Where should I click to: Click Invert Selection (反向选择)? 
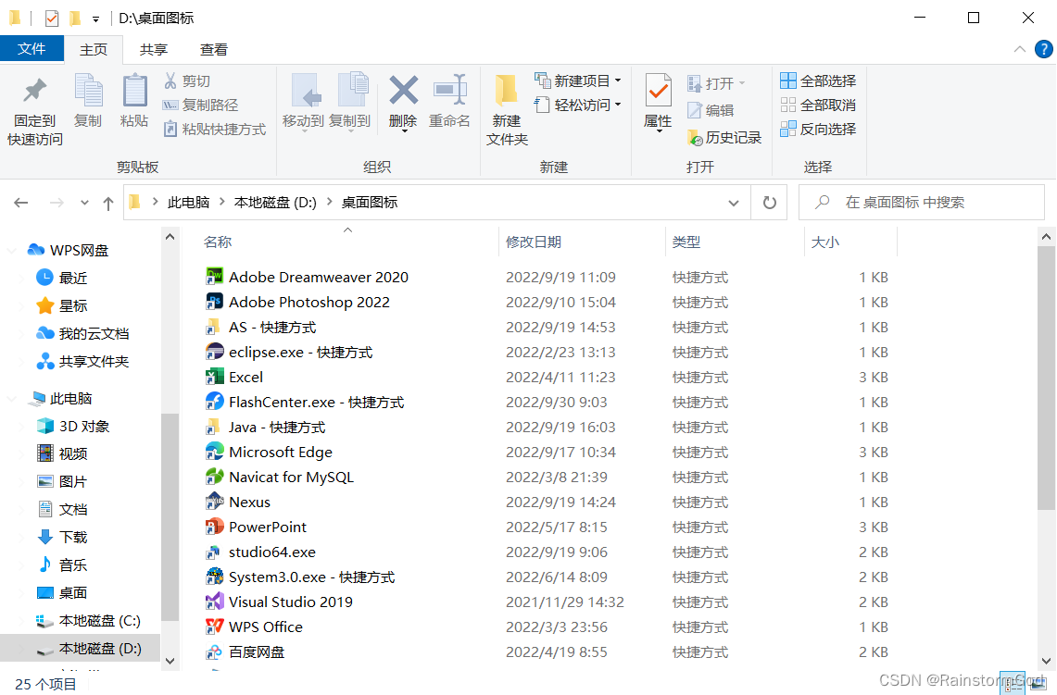click(818, 129)
